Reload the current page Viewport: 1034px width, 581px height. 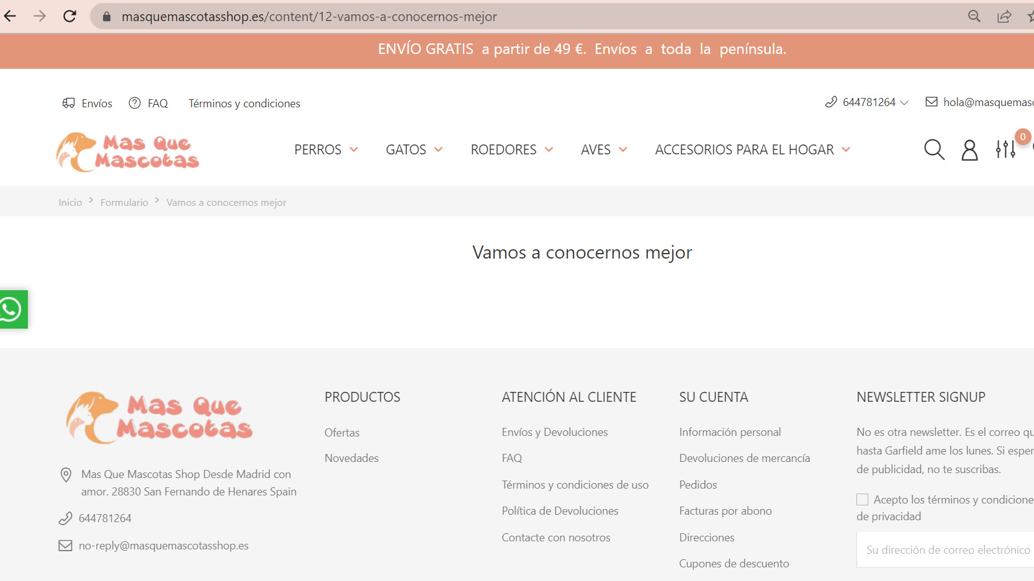[70, 16]
